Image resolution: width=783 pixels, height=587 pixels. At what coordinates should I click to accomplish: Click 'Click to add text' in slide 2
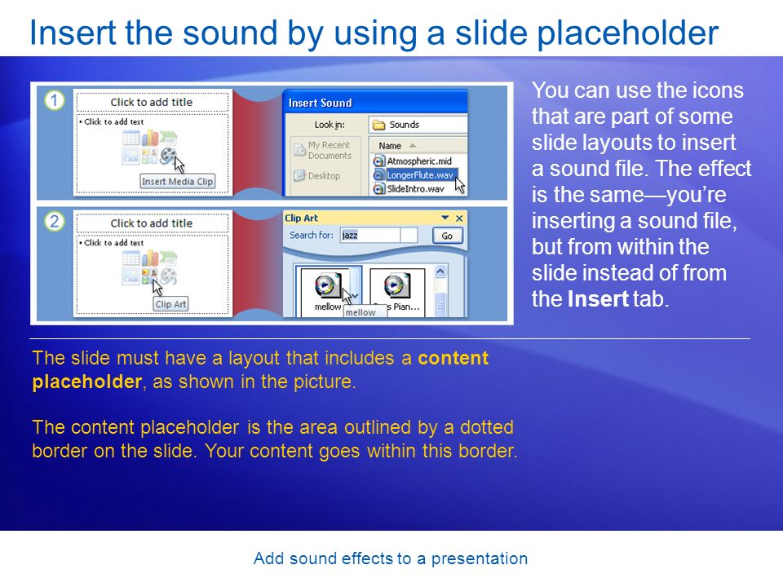[x=114, y=243]
